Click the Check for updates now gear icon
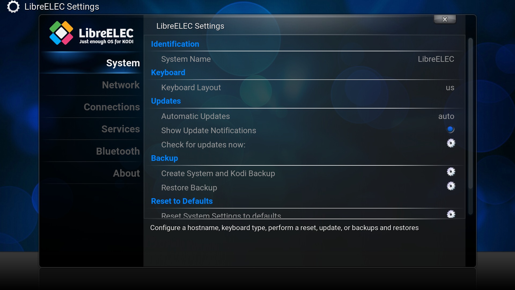This screenshot has height=290, width=515. [x=450, y=143]
